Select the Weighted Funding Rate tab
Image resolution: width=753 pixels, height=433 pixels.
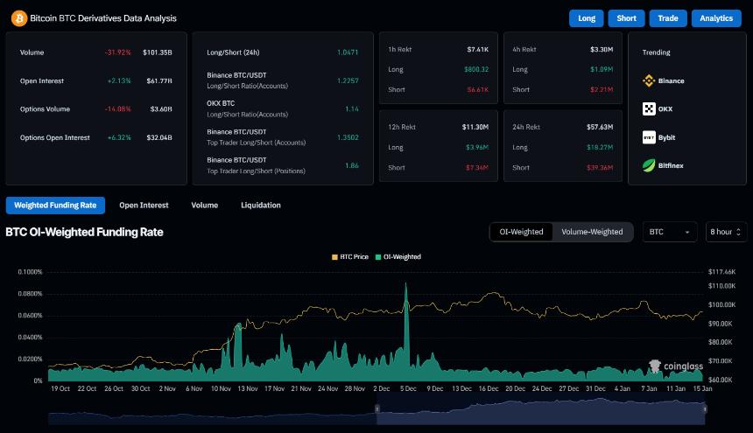55,206
